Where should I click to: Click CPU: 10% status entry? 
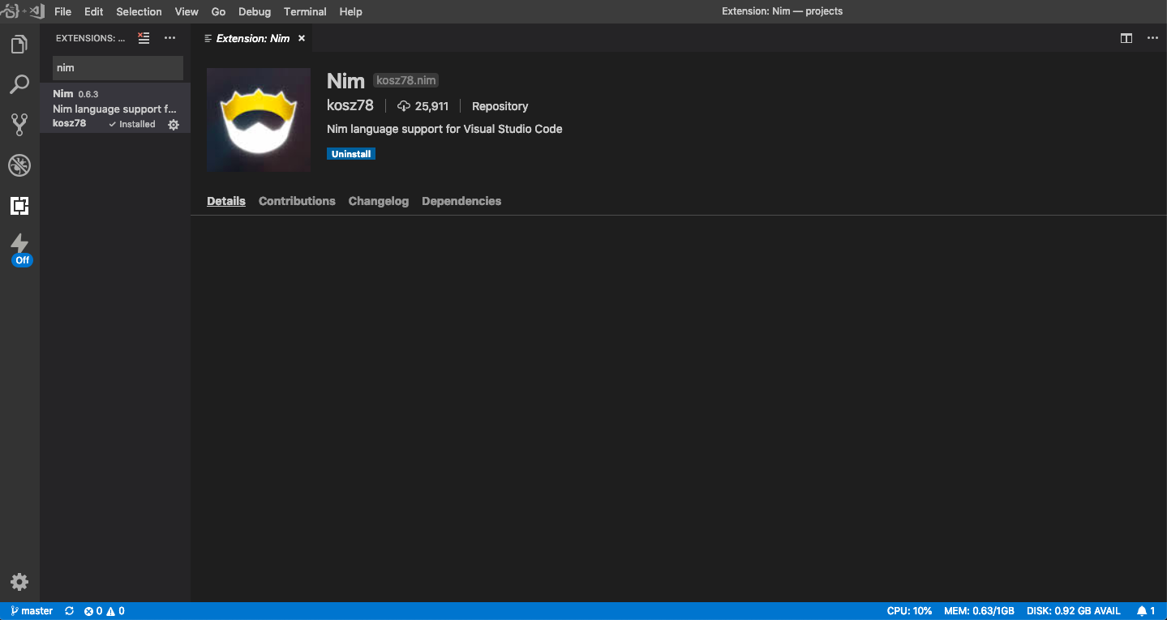tap(909, 611)
